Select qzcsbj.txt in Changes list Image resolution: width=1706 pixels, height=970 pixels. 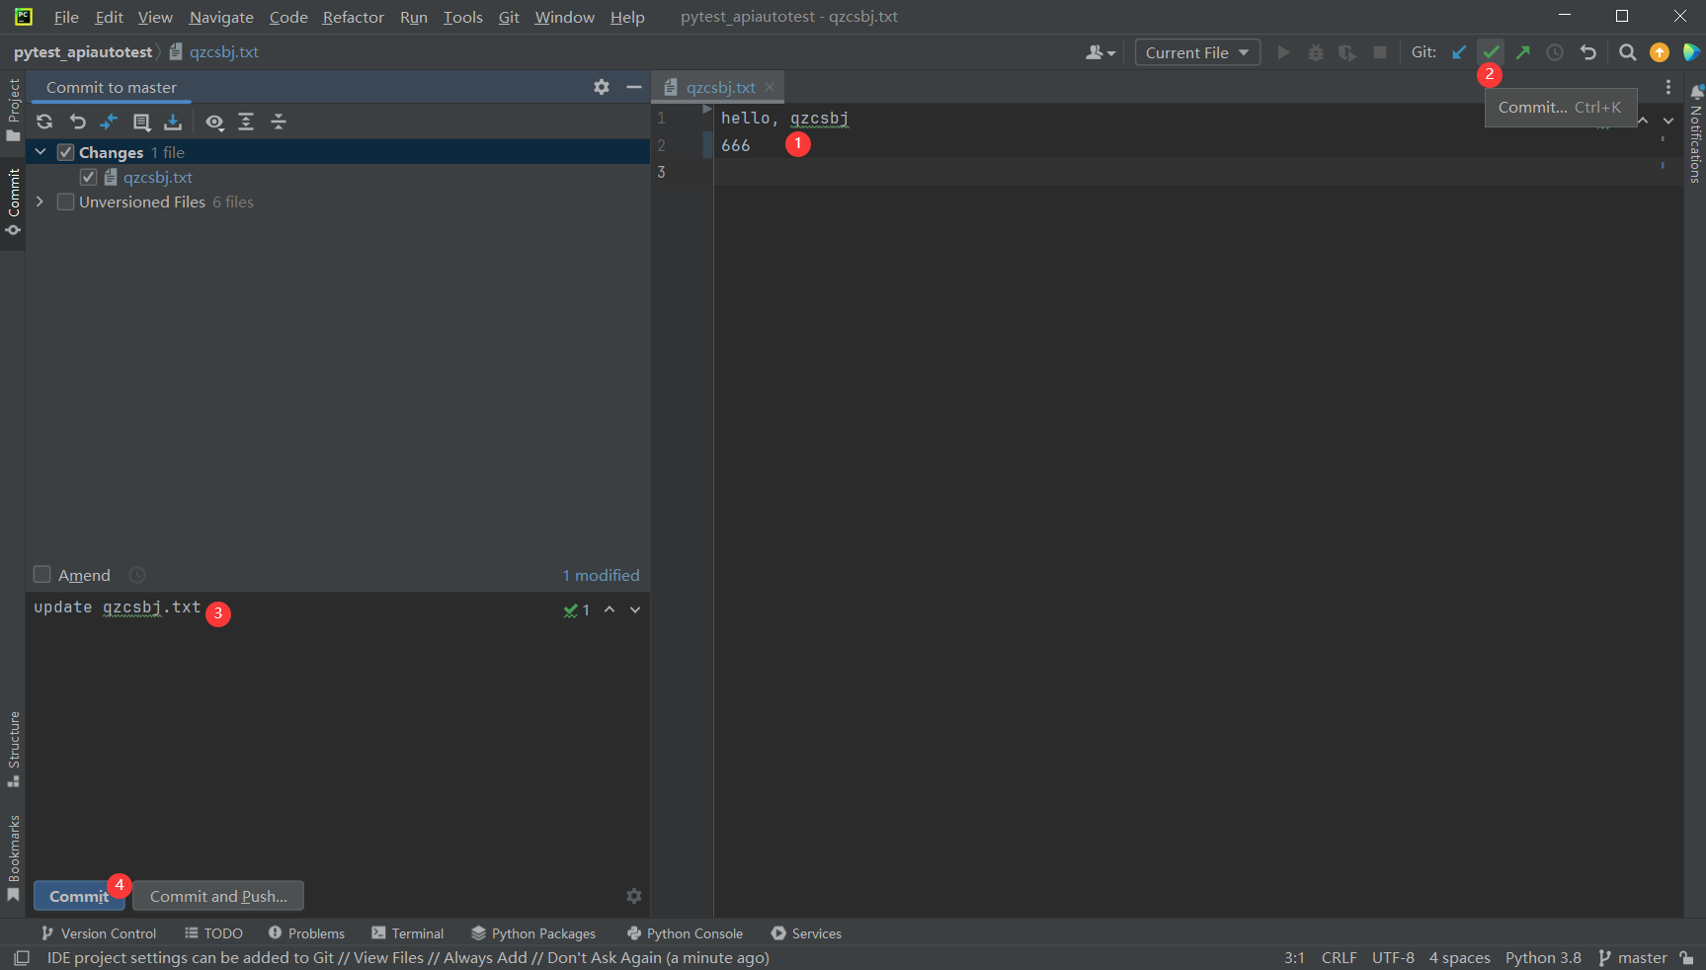(x=158, y=177)
